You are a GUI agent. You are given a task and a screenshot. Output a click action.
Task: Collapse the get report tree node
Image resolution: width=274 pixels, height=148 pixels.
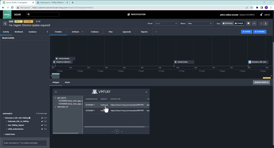click(55, 98)
